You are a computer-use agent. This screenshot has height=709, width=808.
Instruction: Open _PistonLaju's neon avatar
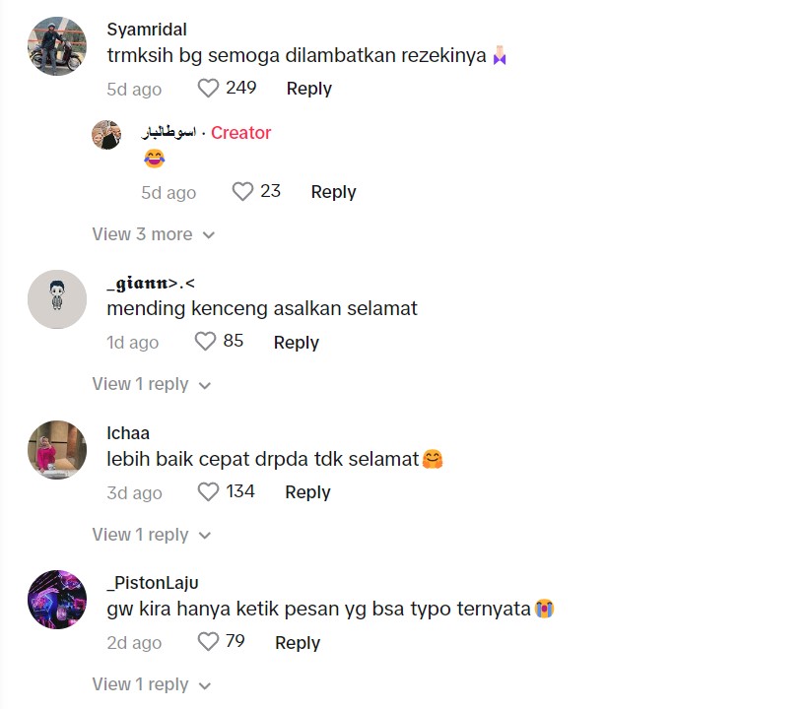pyautogui.click(x=57, y=600)
